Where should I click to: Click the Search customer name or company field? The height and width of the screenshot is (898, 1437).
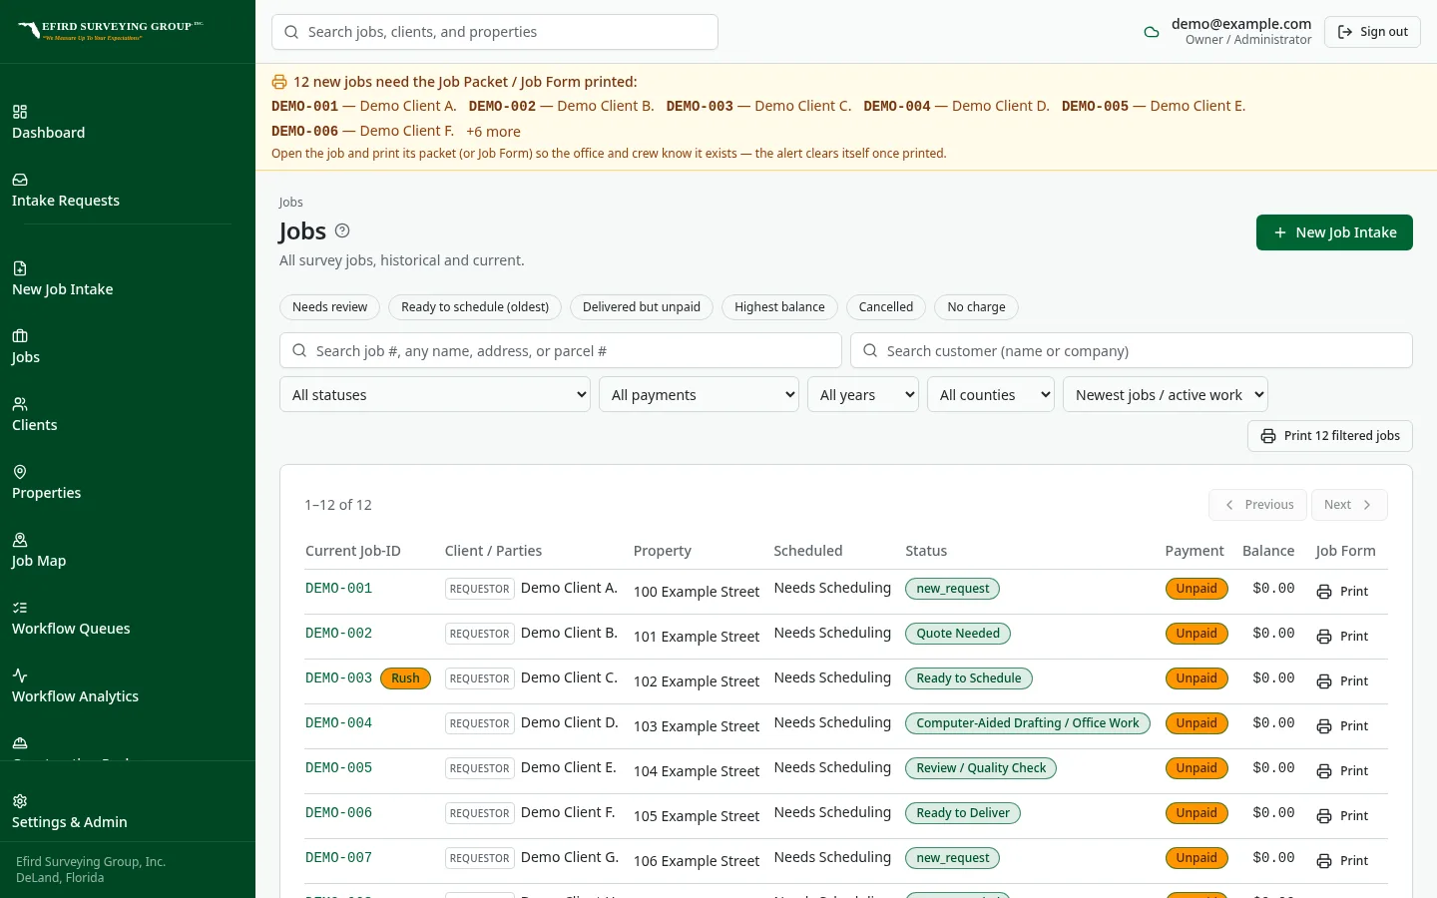pyautogui.click(x=1132, y=350)
